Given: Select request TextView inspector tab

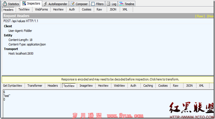Looking at the screenshot, I should (x=24, y=10).
